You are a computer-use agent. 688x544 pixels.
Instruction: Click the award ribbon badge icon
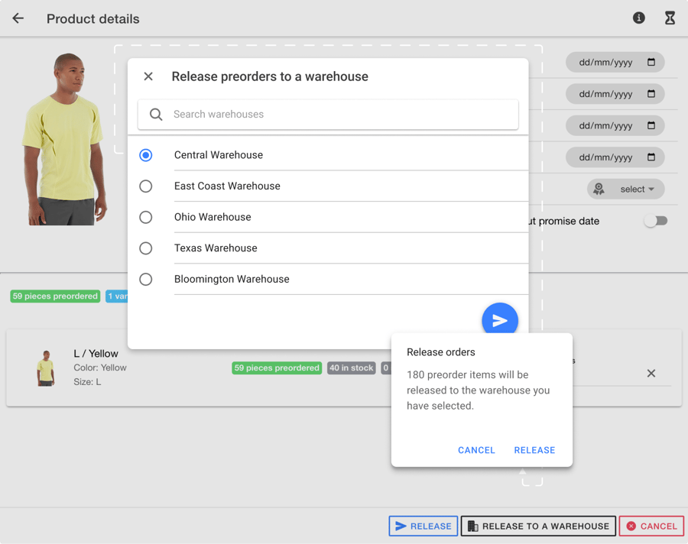[x=599, y=189]
